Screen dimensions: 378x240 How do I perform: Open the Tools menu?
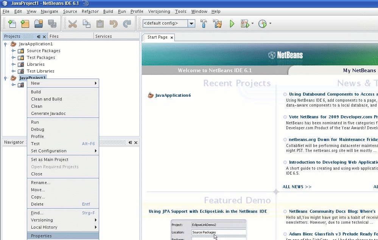point(180,11)
